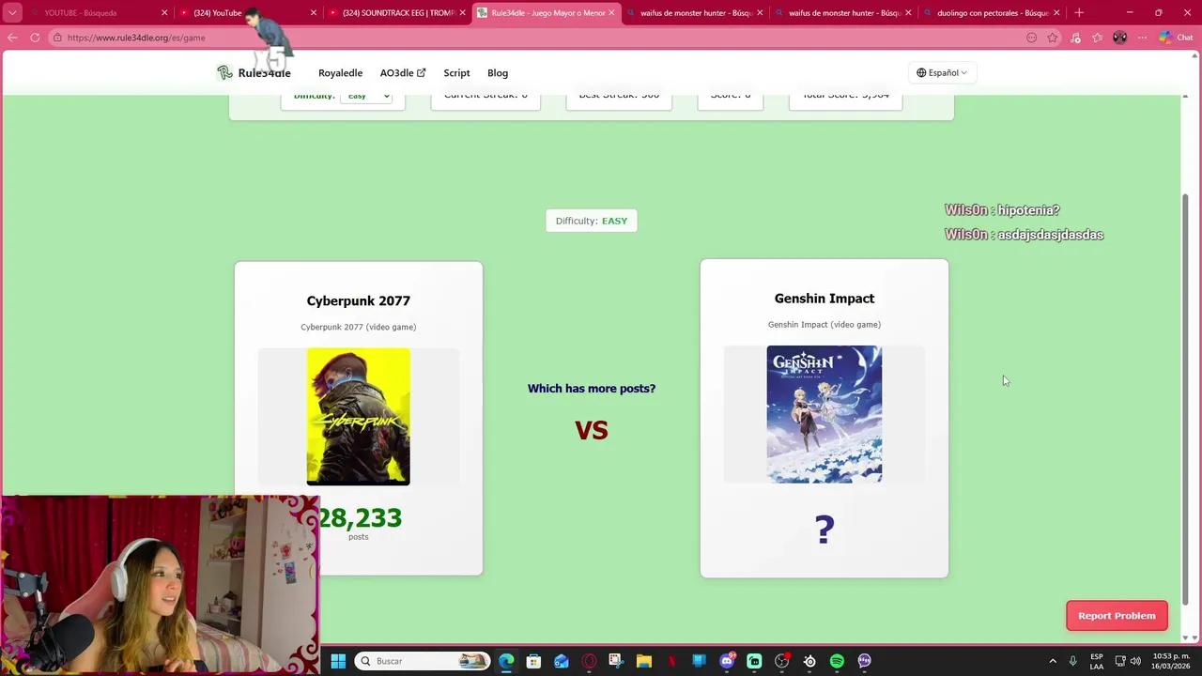Choose the Genshin Impact card title
1202x676 pixels.
coord(824,299)
